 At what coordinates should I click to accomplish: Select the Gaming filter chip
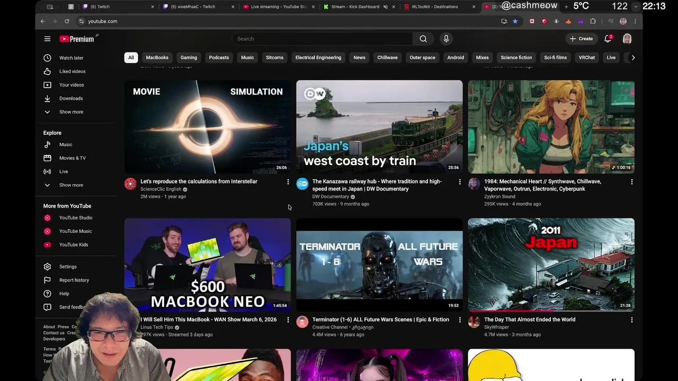coord(189,58)
